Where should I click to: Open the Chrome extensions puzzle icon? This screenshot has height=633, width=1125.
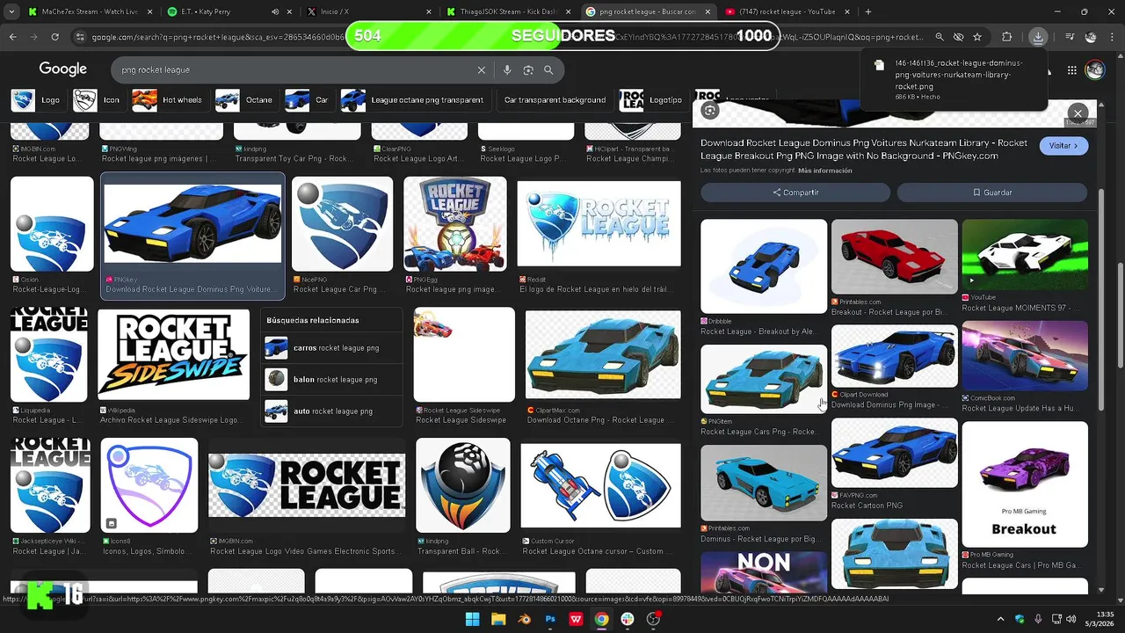[x=1007, y=37]
